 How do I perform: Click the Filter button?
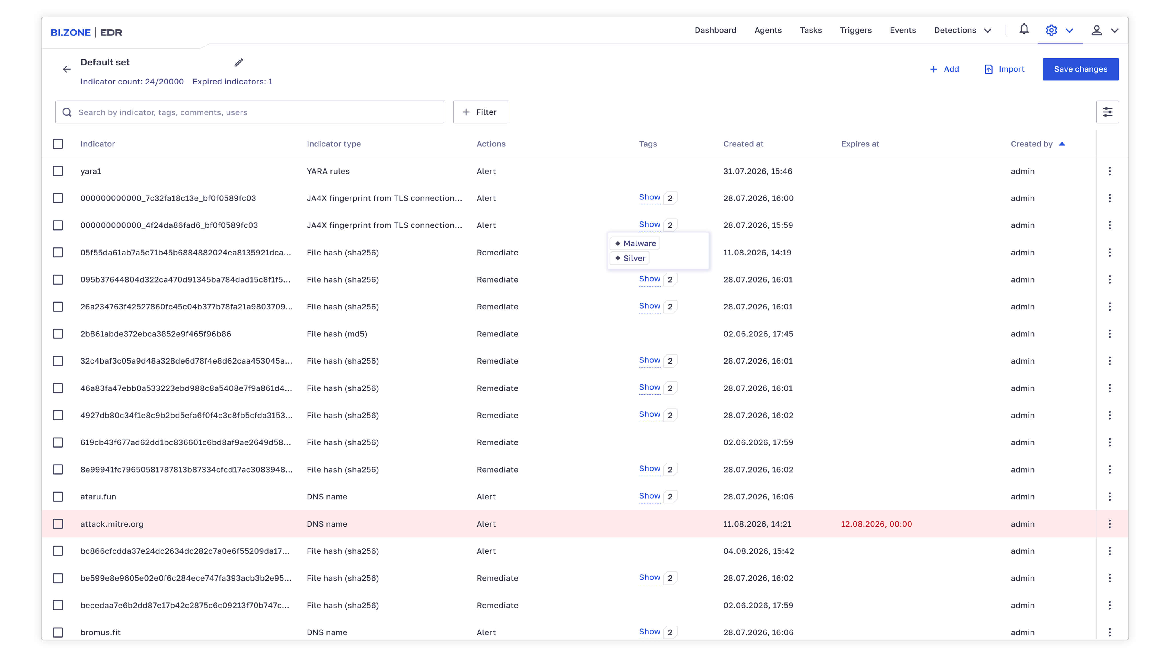480,112
